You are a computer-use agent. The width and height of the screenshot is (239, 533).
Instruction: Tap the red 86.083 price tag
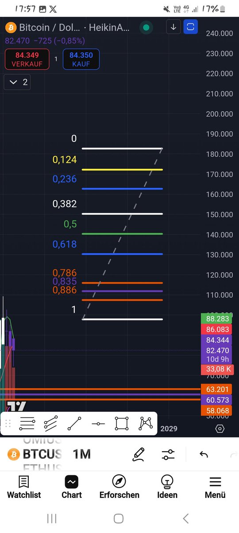click(216, 330)
